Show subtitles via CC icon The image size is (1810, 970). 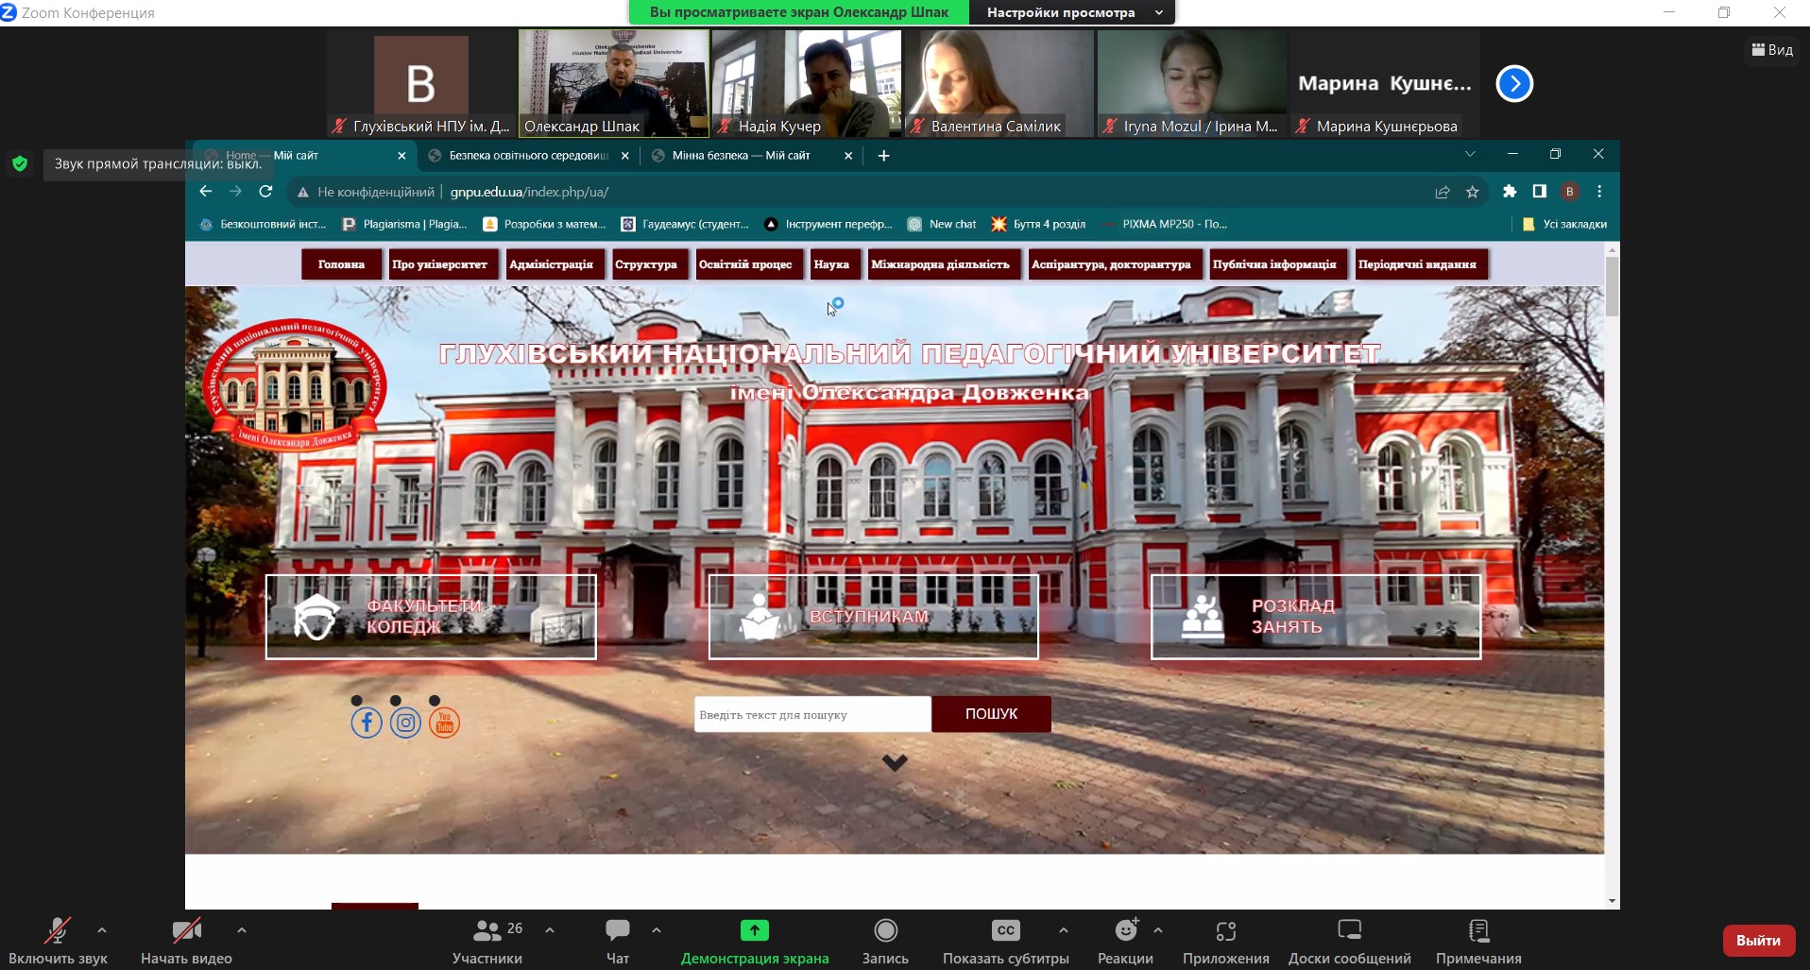point(1006,931)
